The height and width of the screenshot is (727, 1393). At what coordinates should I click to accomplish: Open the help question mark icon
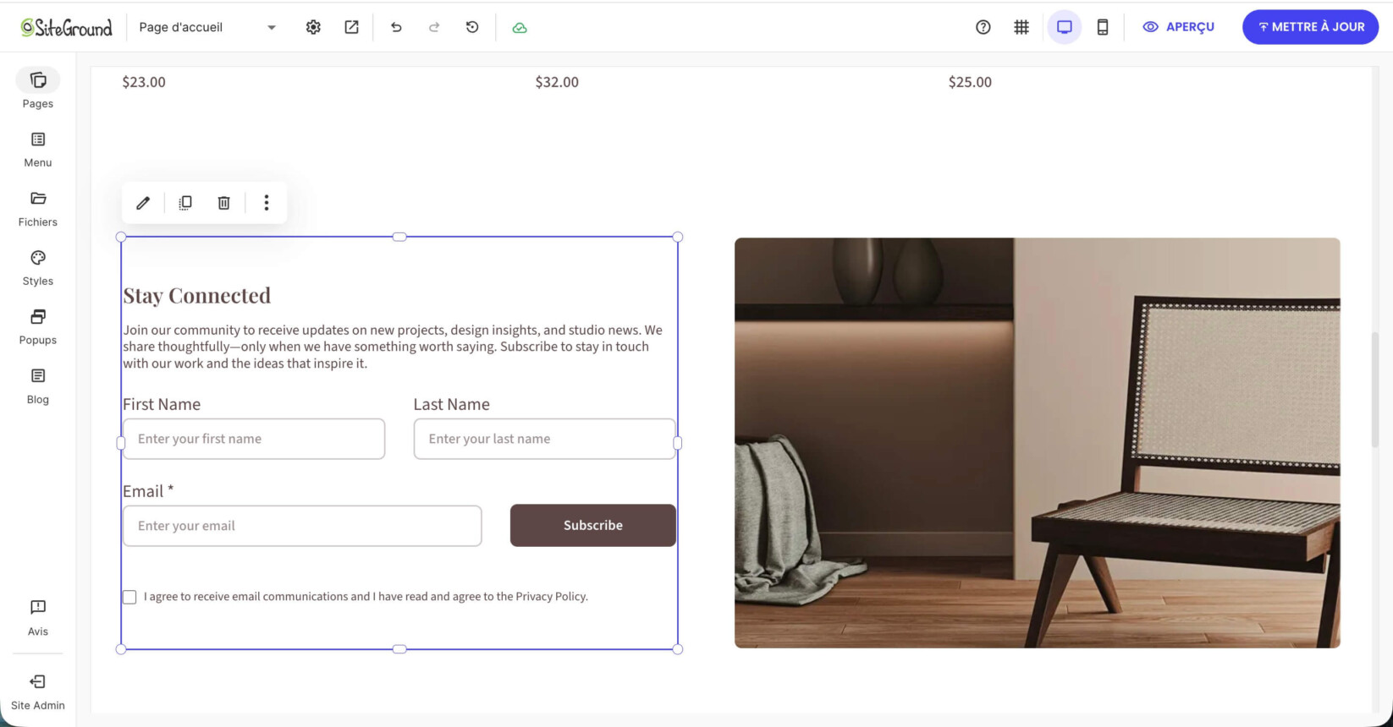(983, 27)
